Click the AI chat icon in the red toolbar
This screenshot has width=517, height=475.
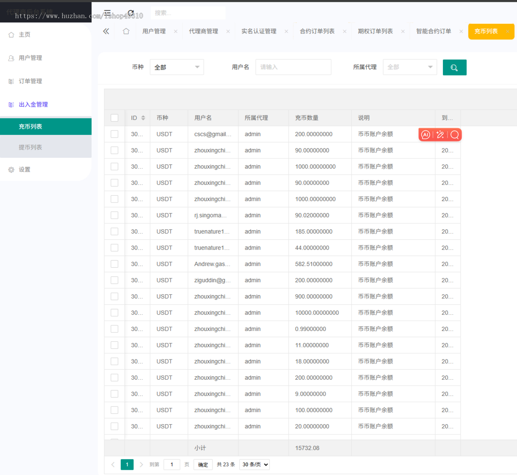pos(426,135)
